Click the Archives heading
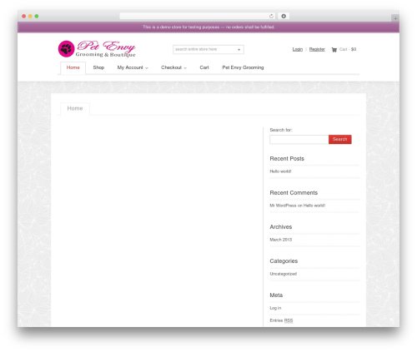Image resolution: width=417 pixels, height=352 pixels. click(281, 227)
